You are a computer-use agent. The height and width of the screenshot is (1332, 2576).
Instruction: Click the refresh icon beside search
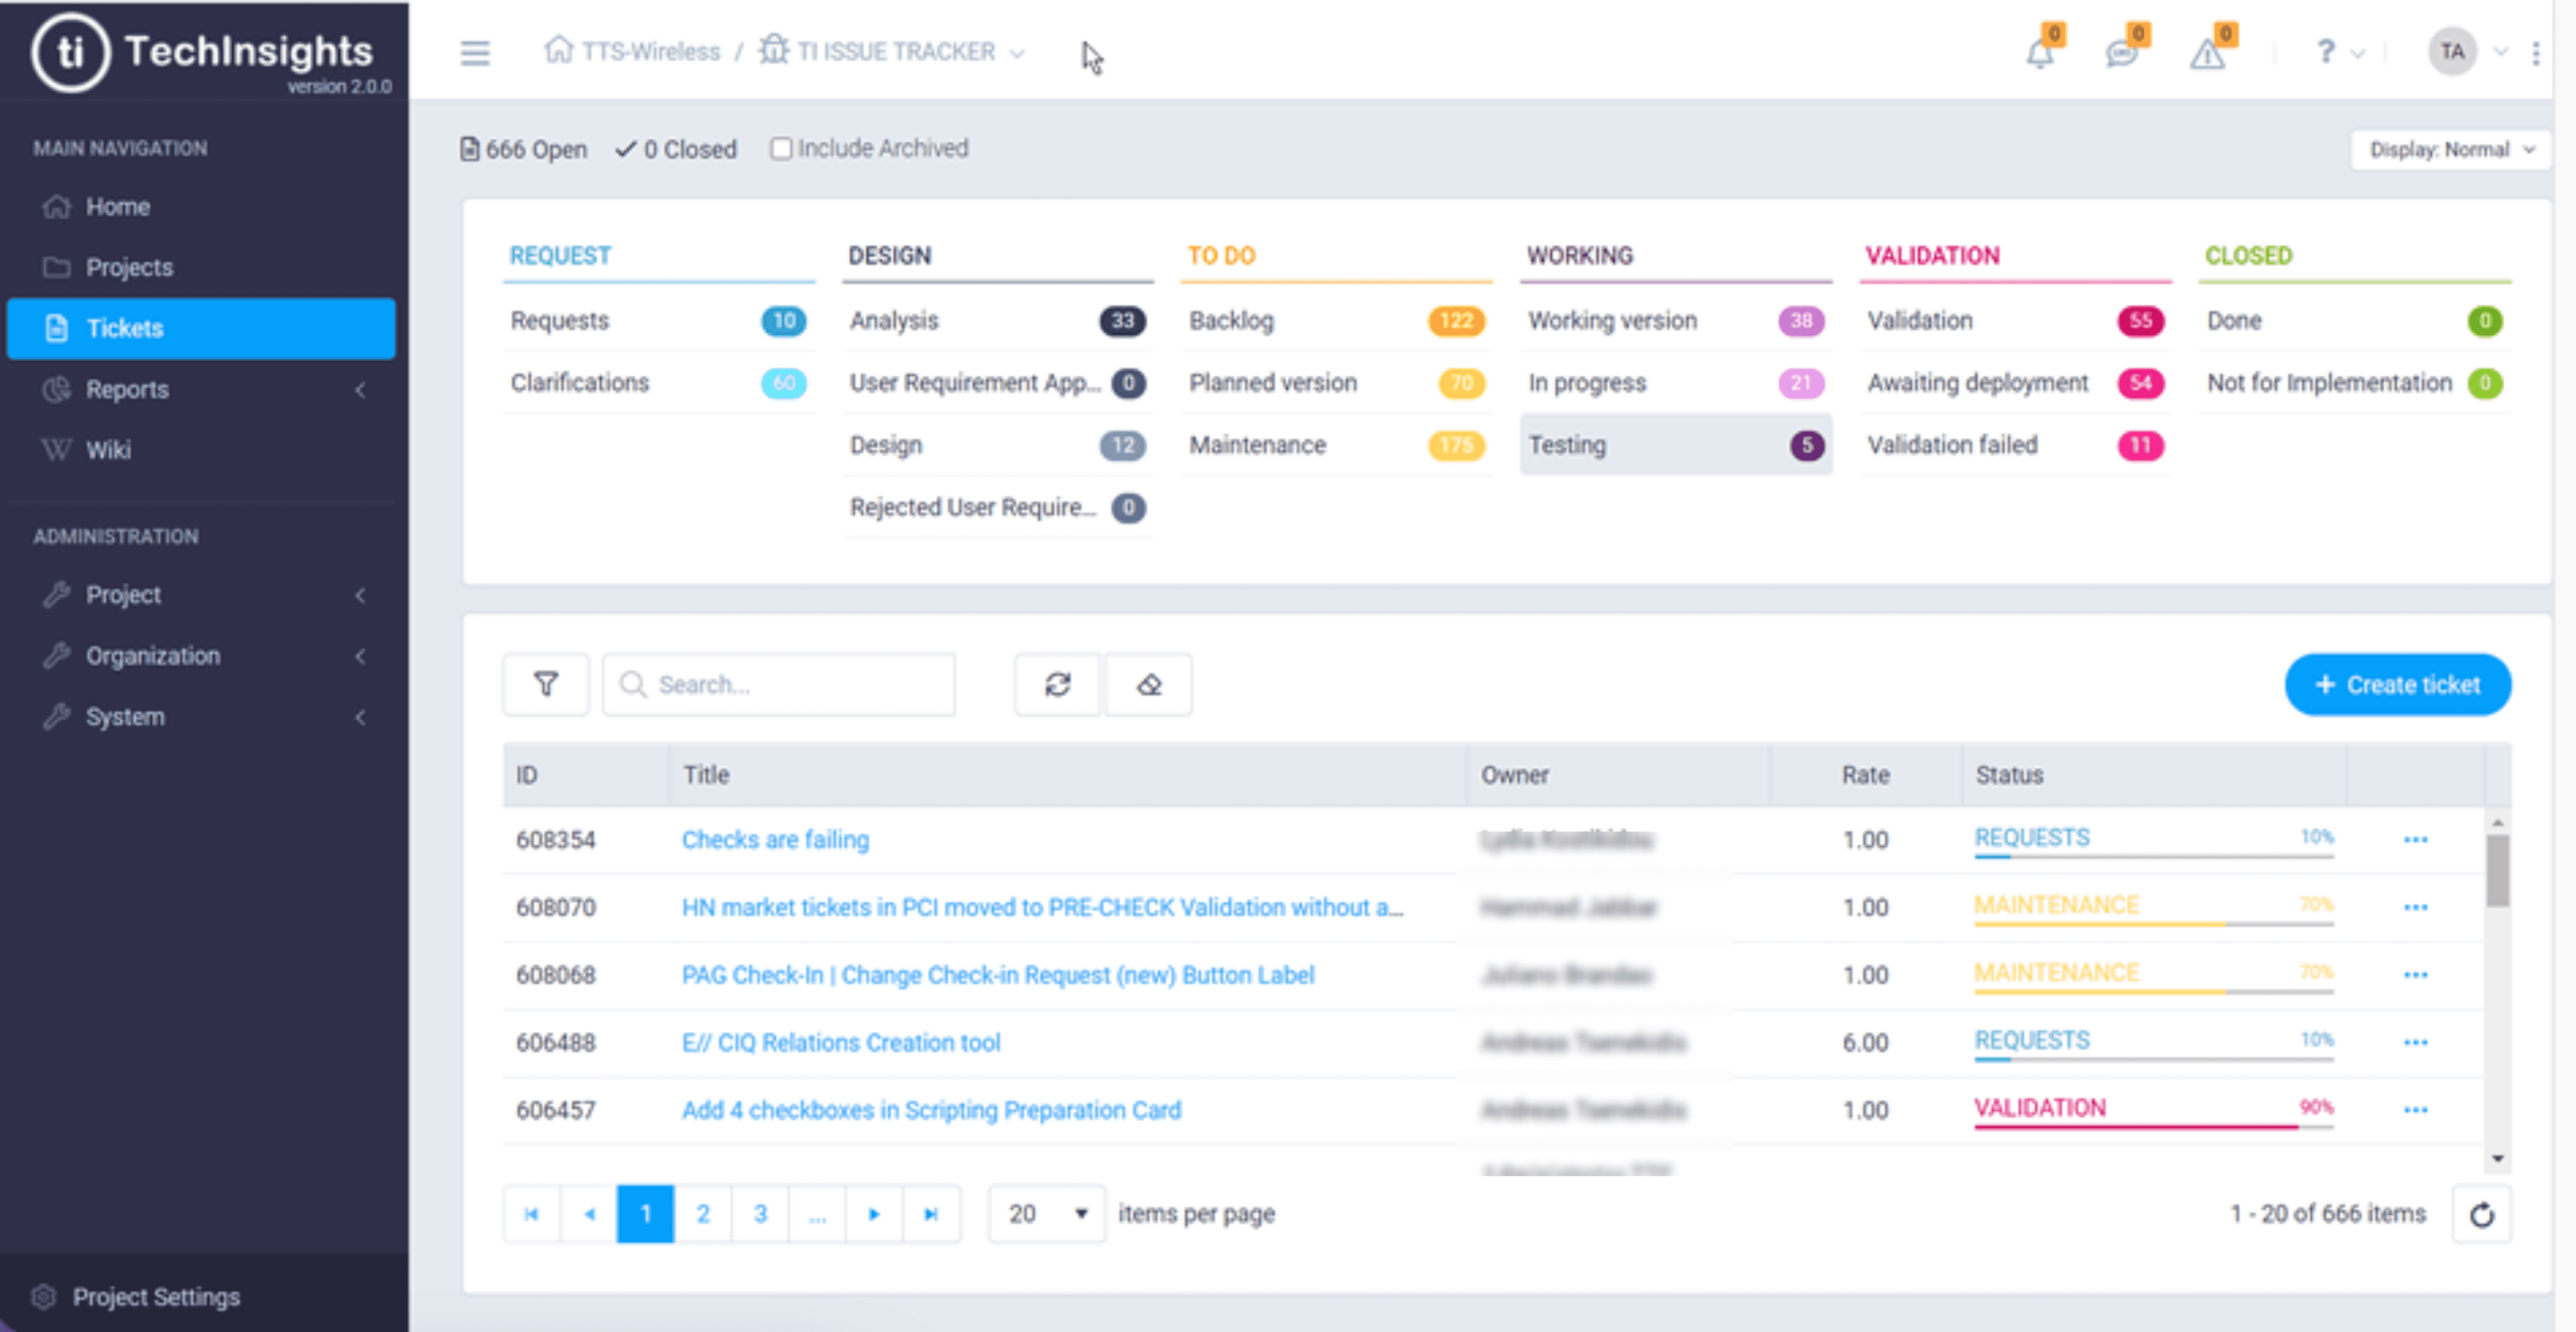pos(1057,684)
